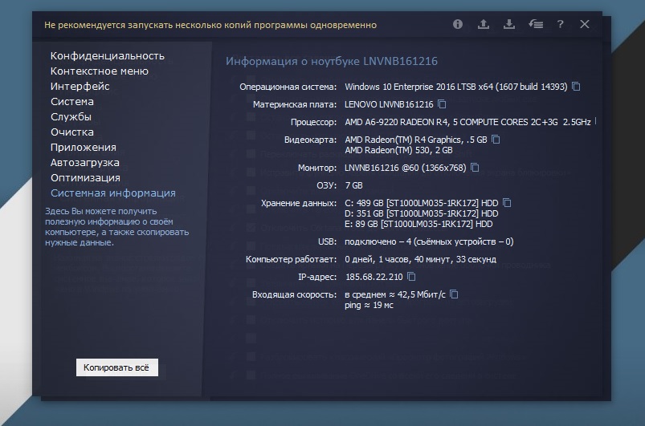The width and height of the screenshot is (645, 426).
Task: Click the restore settings icon with back arrow
Action: (535, 24)
